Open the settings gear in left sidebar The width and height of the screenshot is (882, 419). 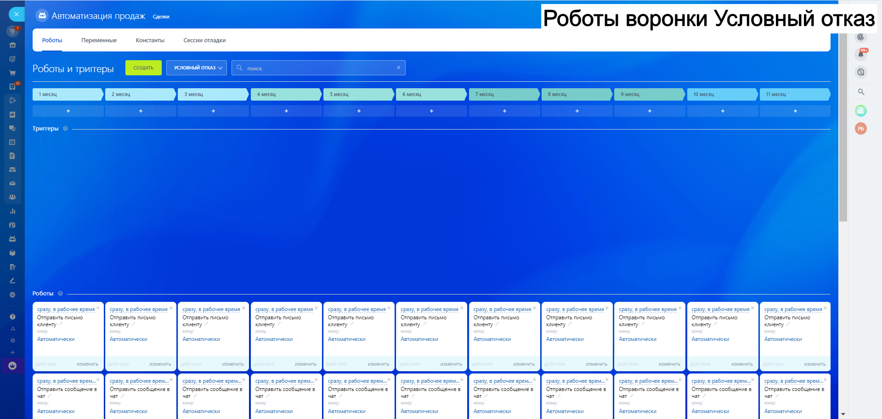click(12, 340)
